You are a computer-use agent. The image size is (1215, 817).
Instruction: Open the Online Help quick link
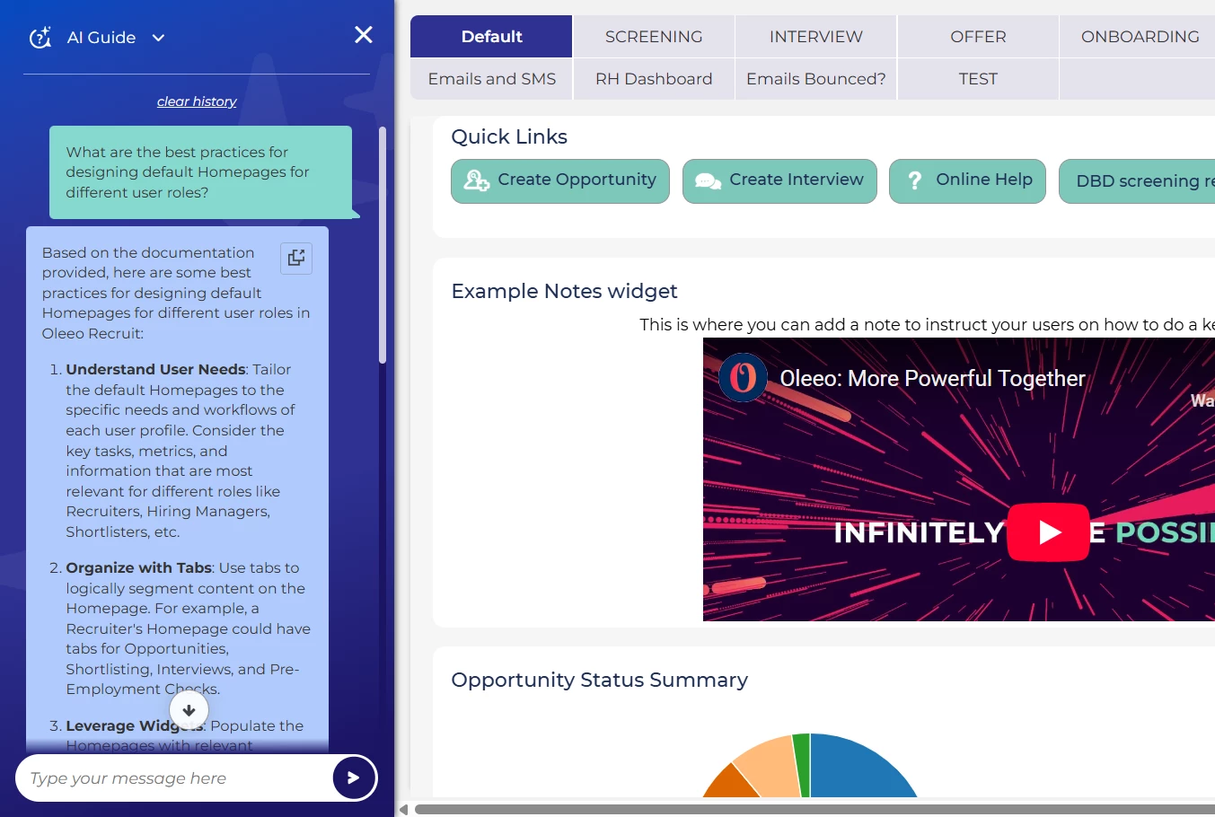(967, 180)
